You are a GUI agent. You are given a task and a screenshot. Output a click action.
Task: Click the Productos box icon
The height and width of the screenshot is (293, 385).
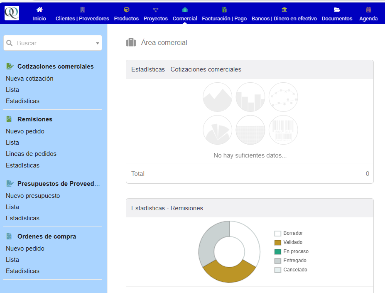[x=126, y=10]
